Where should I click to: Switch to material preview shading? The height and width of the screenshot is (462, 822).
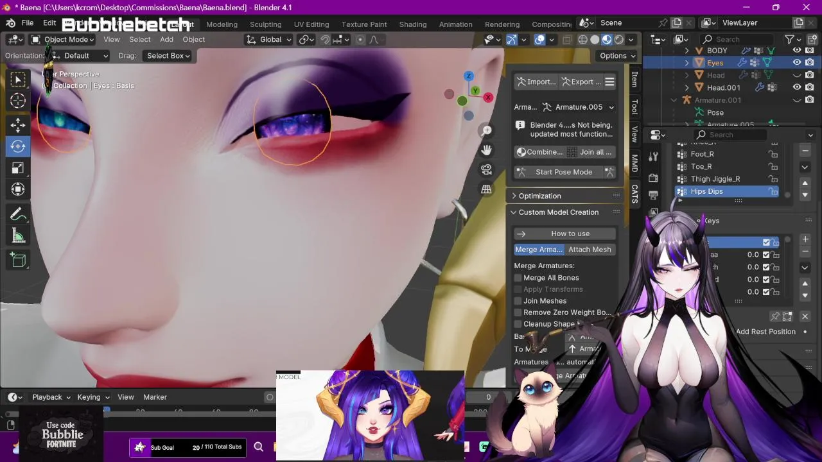pos(607,39)
